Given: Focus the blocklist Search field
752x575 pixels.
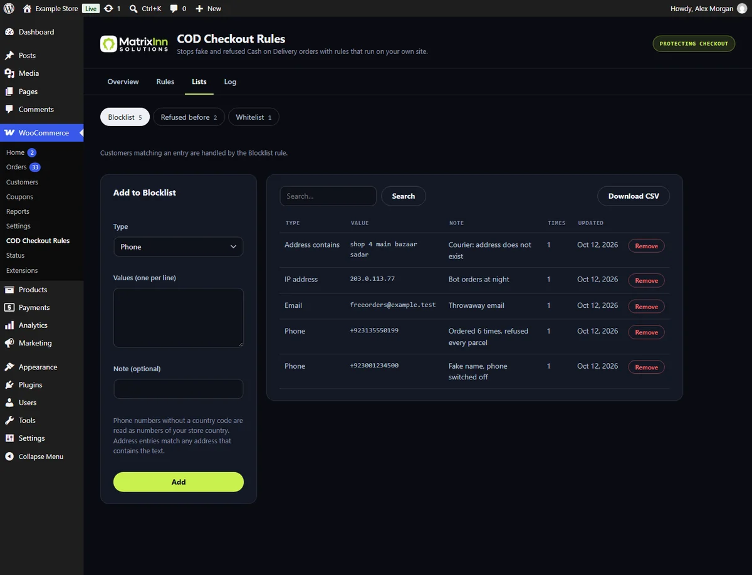Looking at the screenshot, I should coord(328,196).
